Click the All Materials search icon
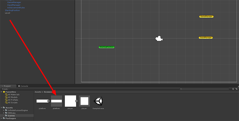This screenshot has height=121, width=239. point(6,95)
